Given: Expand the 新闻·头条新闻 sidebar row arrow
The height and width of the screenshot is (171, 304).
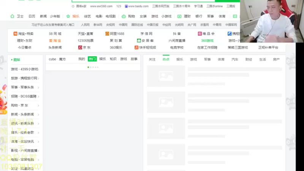Looking at the screenshot, I should [38, 115].
